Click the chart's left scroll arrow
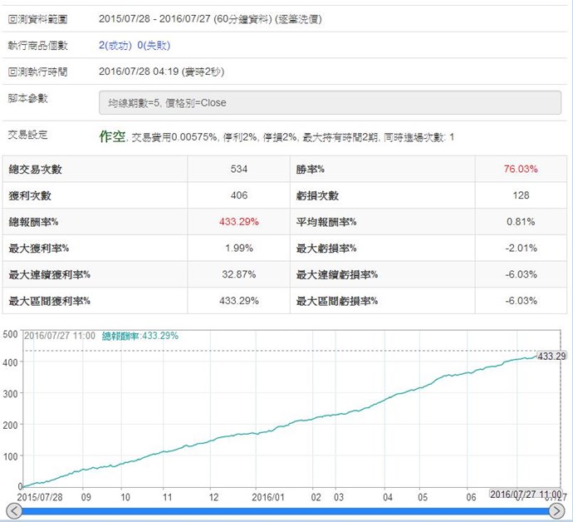 click(12, 510)
